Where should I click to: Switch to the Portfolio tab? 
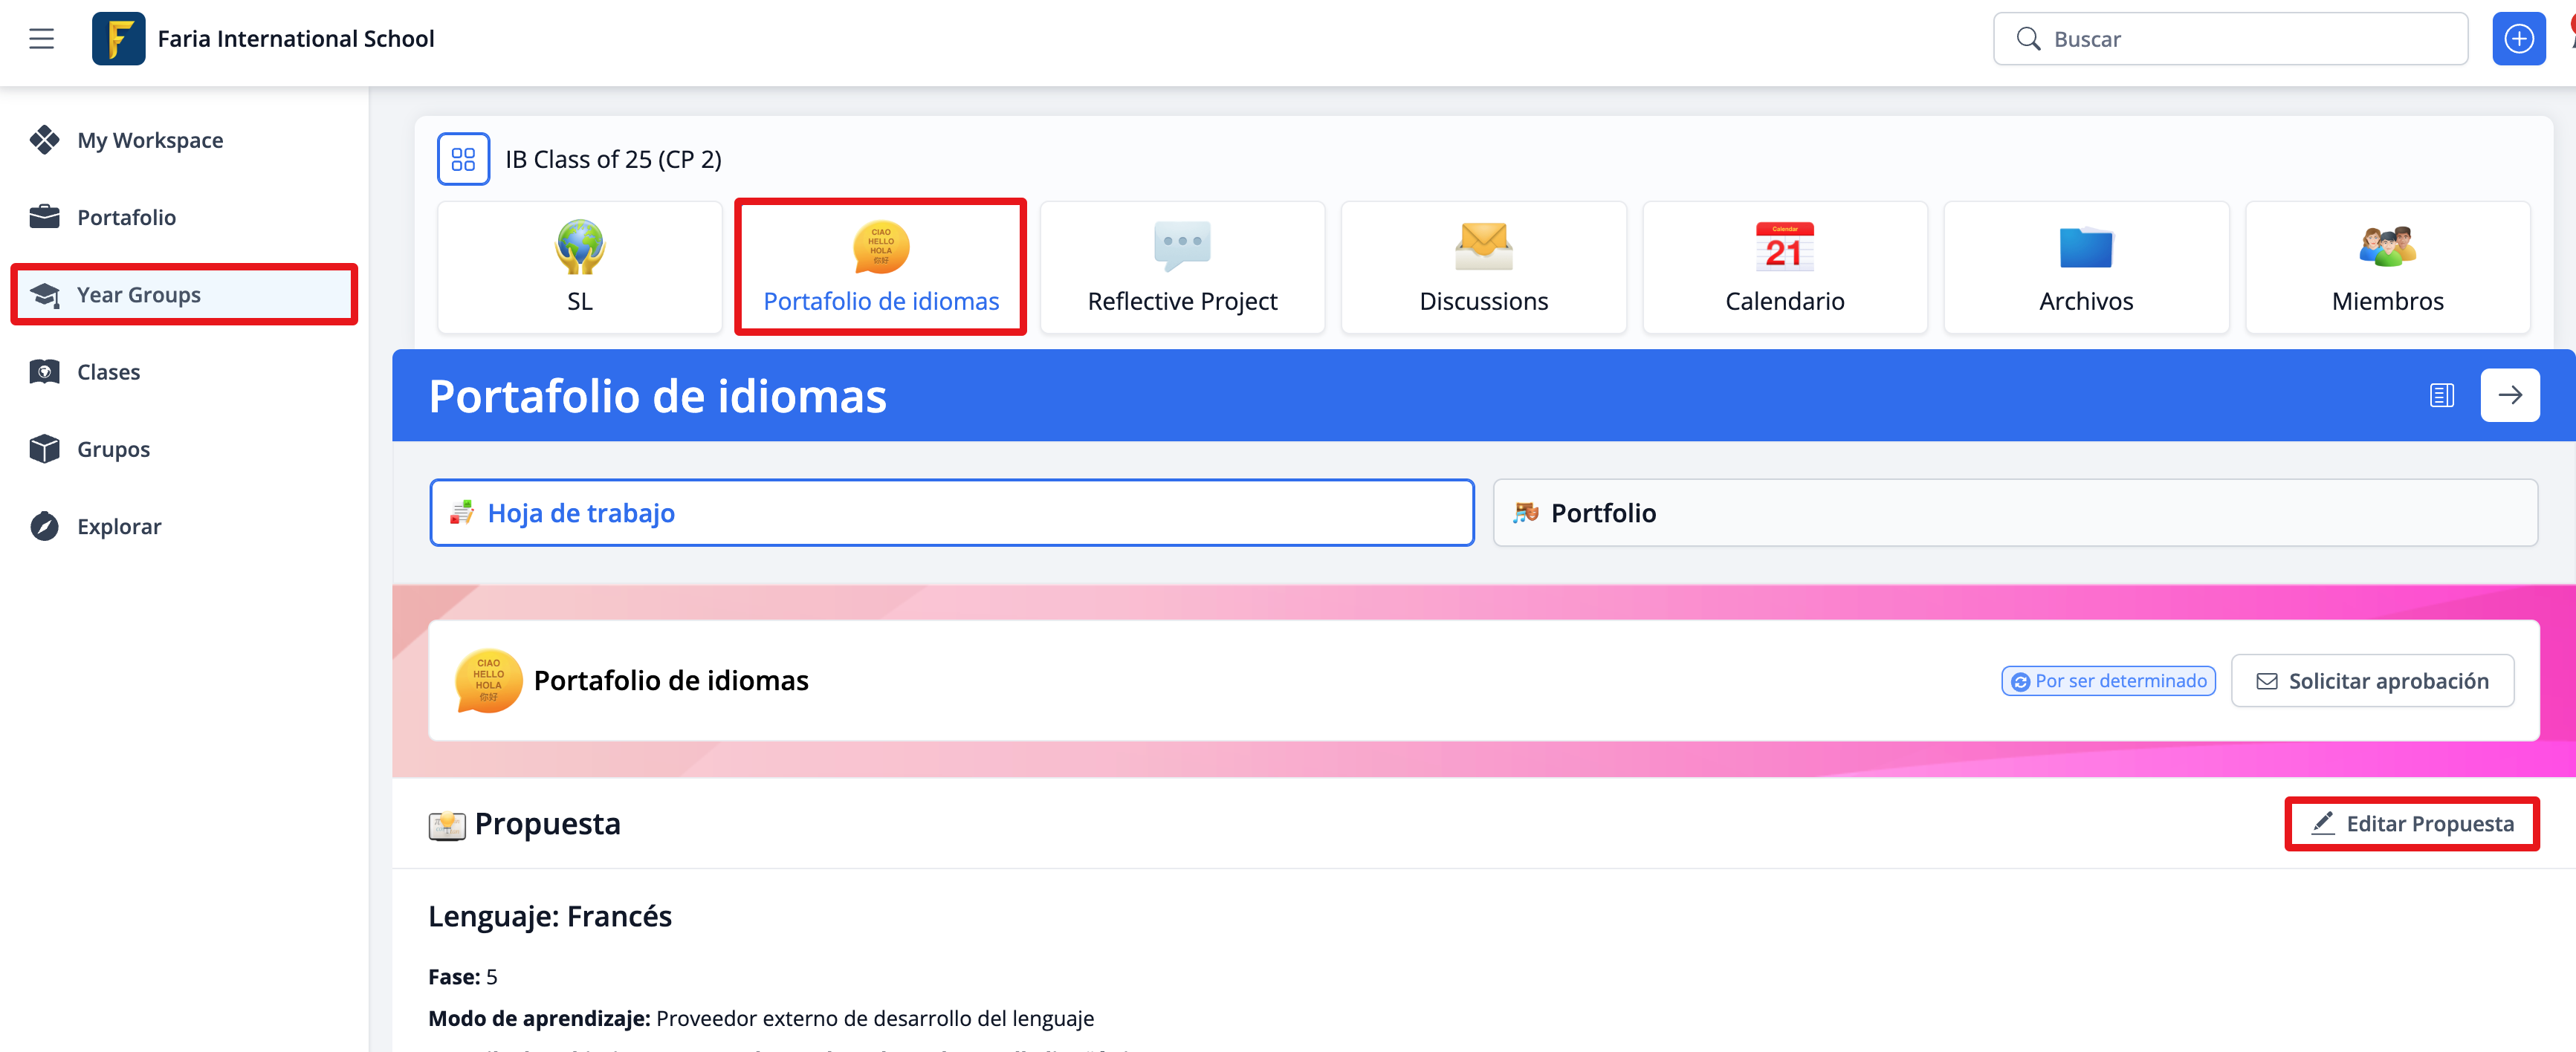click(2014, 513)
